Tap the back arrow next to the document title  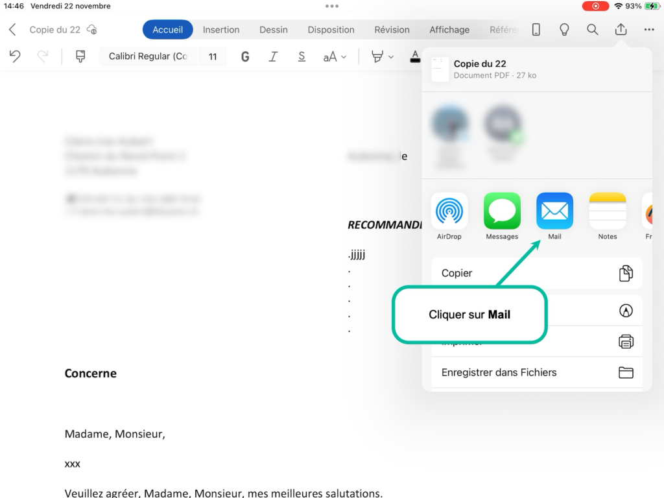[12, 30]
